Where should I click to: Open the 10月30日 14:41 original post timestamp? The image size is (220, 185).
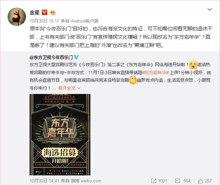tap(44, 181)
